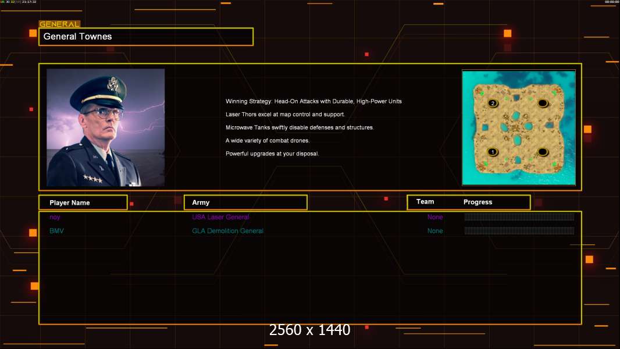Click the Progress column header
Viewport: 620px width, 349px height.
click(x=478, y=202)
